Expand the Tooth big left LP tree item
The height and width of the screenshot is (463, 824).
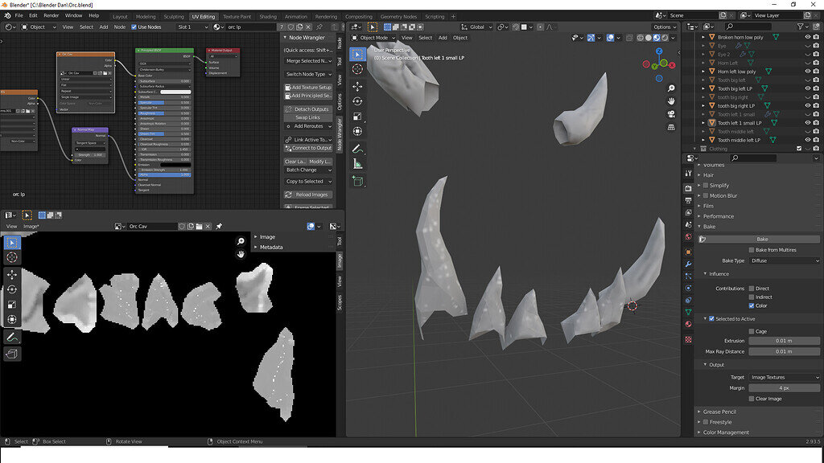tap(702, 88)
